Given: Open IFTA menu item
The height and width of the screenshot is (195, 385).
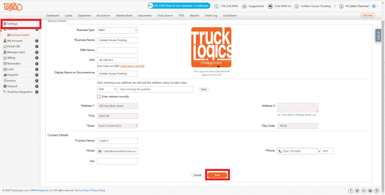Looking at the screenshot, I should [181, 15].
